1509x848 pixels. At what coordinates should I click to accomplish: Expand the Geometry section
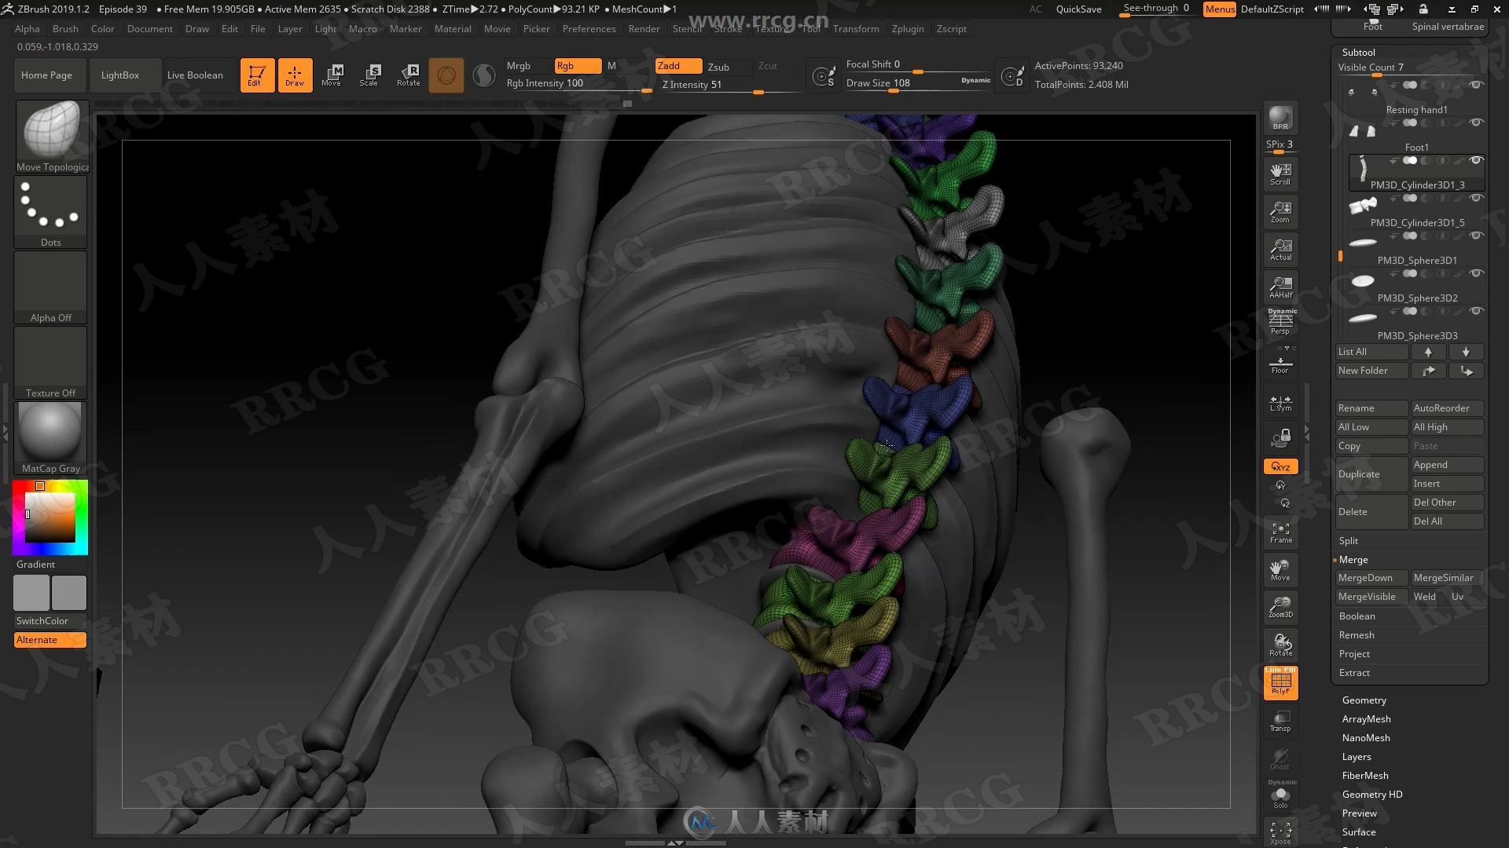(1364, 700)
